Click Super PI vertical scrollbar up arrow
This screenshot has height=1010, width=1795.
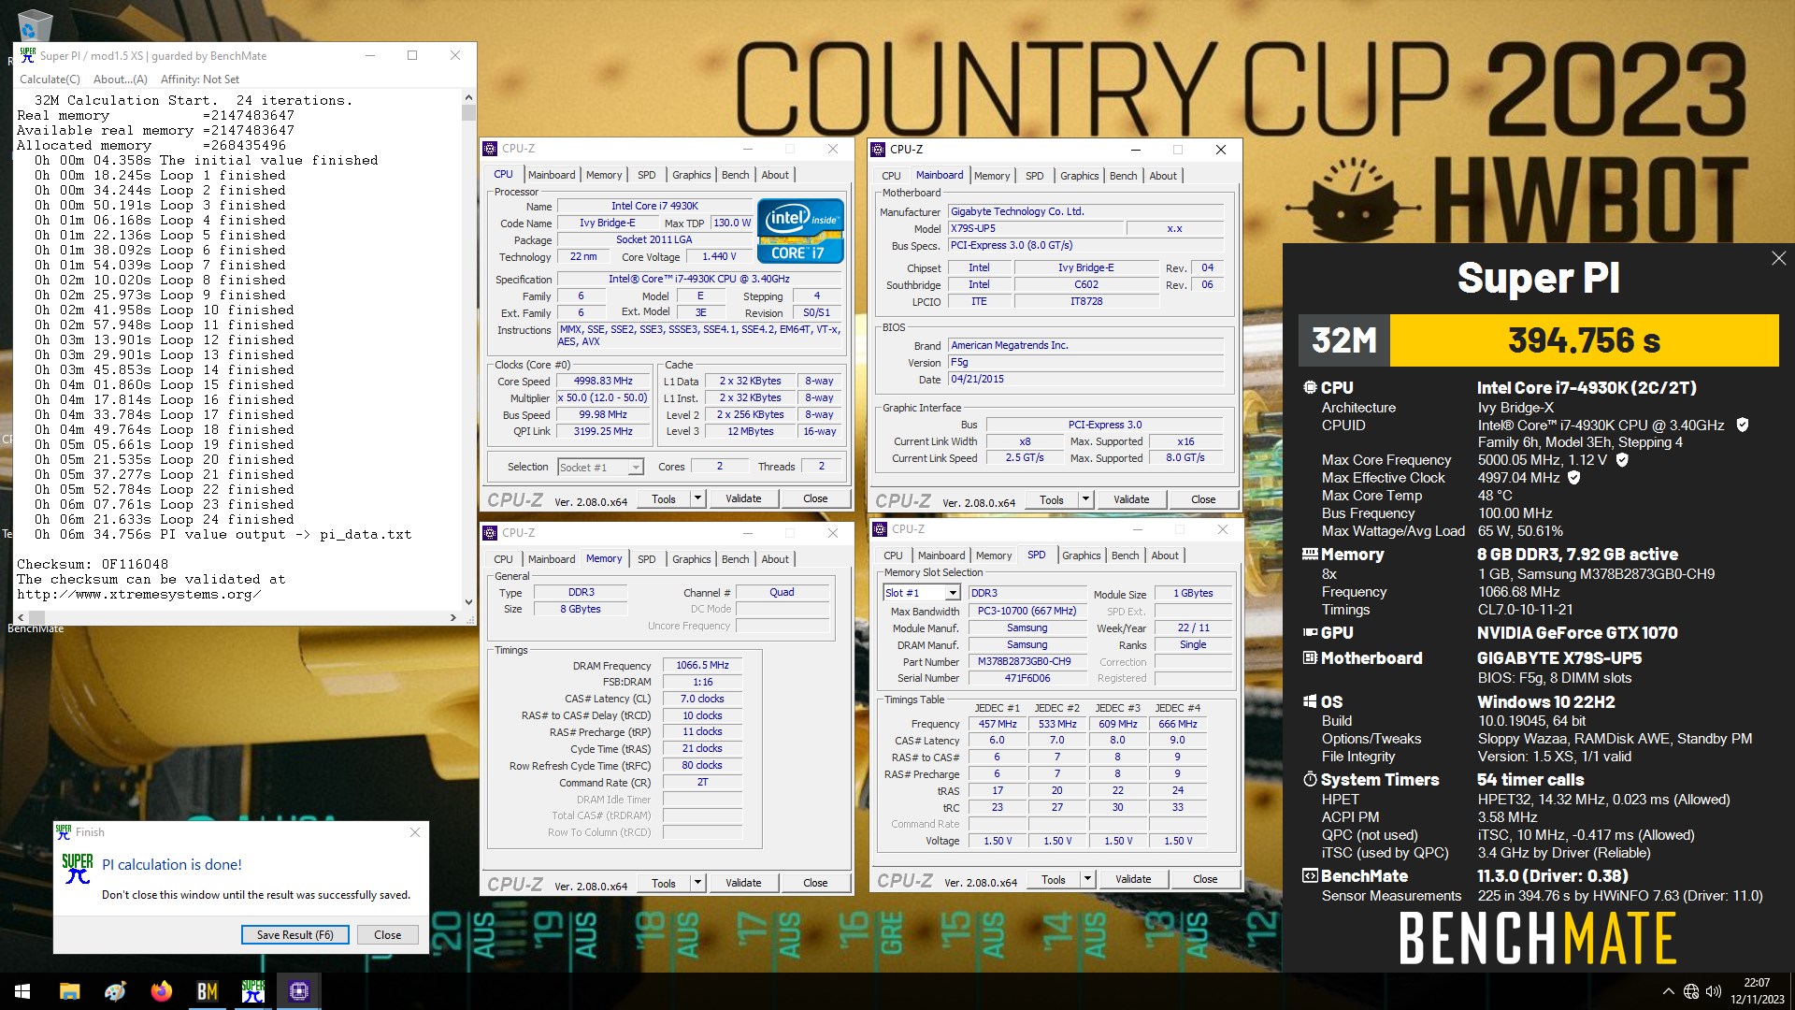point(469,97)
